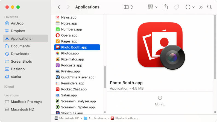This screenshot has width=217, height=122.
Task: Click the News.app icon
Action: tap(58, 17)
